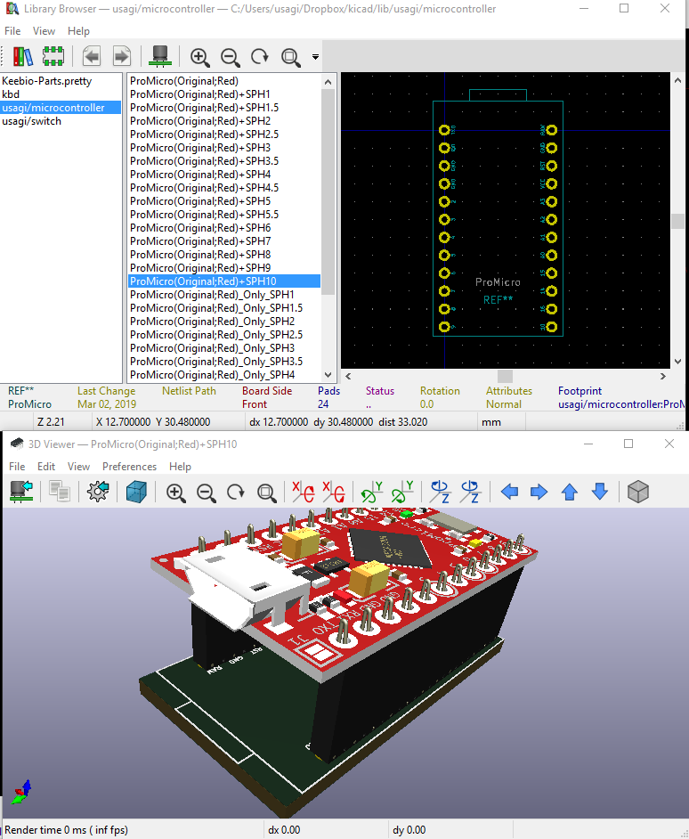Open View menu in Library Browser
The height and width of the screenshot is (839, 689).
(x=44, y=31)
